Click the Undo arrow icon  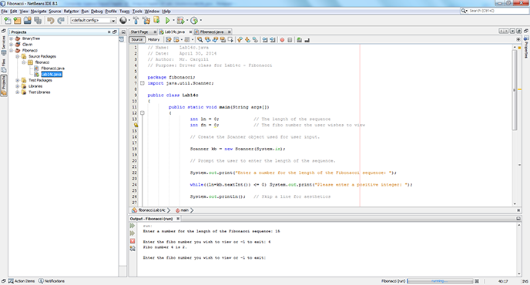51,20
